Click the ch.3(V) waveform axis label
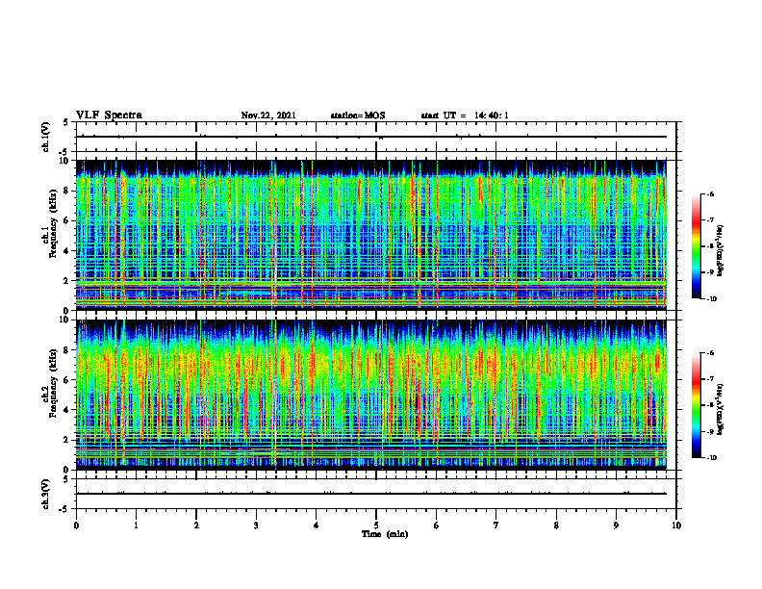The width and height of the screenshot is (762, 589). pos(46,494)
